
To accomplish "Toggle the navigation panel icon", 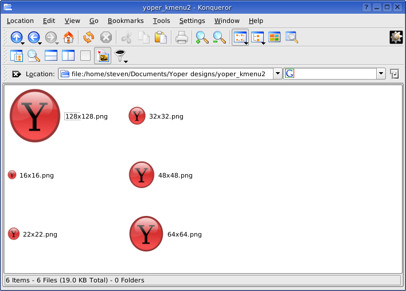I will [17, 56].
